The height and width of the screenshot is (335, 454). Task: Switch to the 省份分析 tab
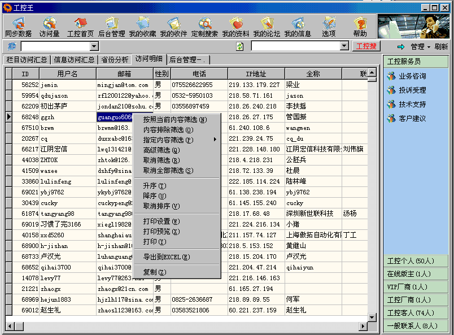pyautogui.click(x=115, y=59)
